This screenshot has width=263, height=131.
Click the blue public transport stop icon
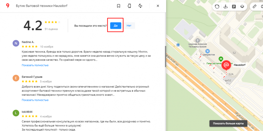coord(178,45)
